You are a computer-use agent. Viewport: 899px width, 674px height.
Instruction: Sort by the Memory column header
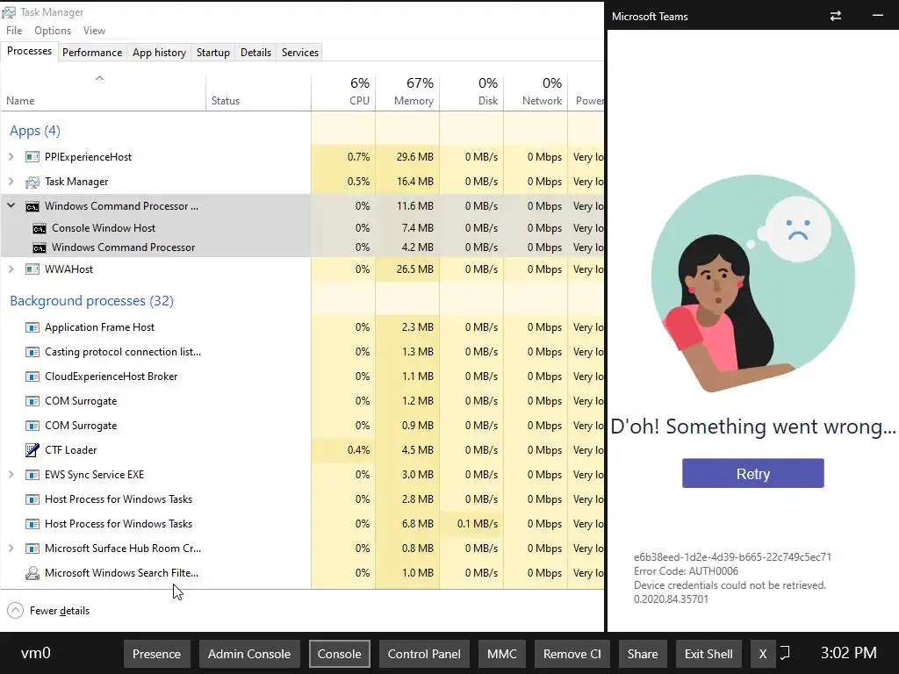point(407,91)
